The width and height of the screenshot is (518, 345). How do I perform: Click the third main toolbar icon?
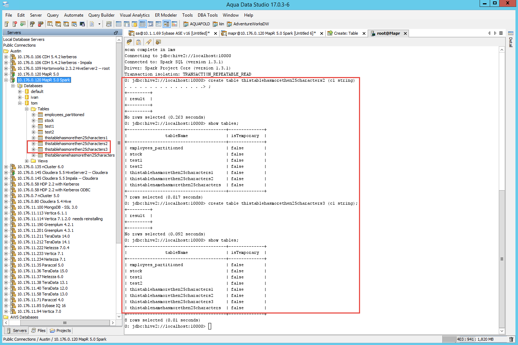[22, 24]
